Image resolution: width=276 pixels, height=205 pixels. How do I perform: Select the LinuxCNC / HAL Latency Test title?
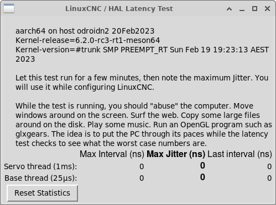click(x=119, y=9)
